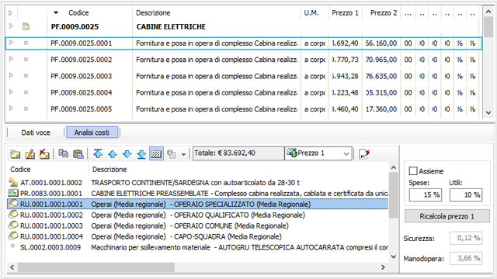Expand row PF.0009.0025 CABINE ELETTRICHE
The image size is (497, 279).
tap(11, 26)
